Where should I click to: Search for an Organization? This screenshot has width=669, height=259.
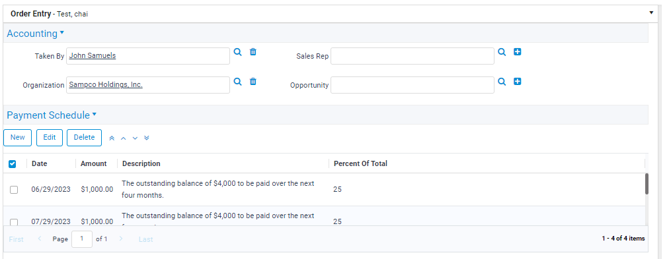237,82
